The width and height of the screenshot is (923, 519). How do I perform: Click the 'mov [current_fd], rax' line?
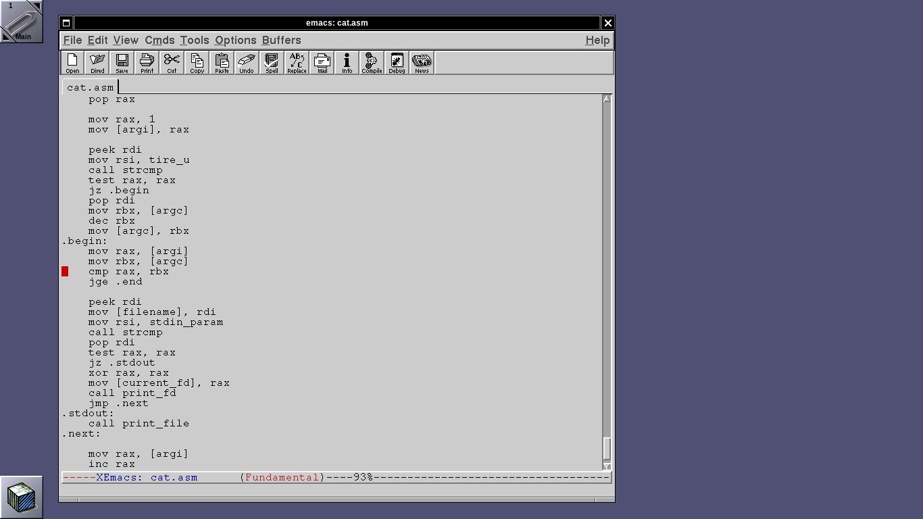(x=159, y=383)
